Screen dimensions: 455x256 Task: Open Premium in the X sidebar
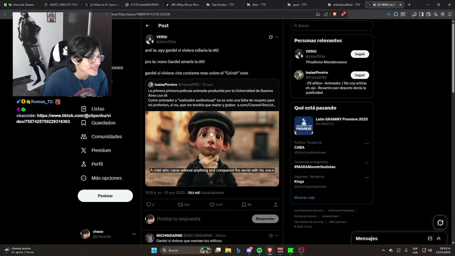pyautogui.click(x=96, y=150)
